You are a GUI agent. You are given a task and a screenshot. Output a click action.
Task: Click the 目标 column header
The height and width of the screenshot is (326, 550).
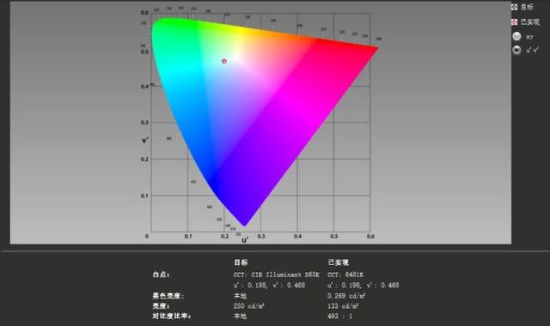click(241, 263)
